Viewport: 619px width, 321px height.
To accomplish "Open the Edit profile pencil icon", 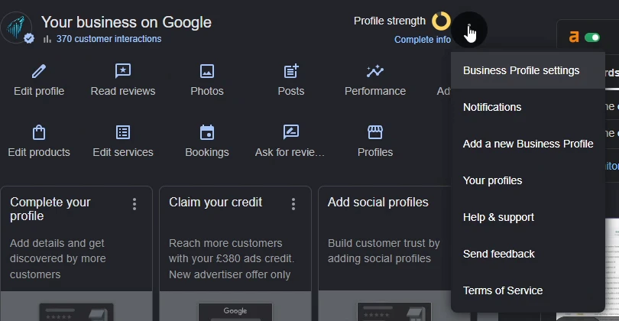I will [x=39, y=72].
